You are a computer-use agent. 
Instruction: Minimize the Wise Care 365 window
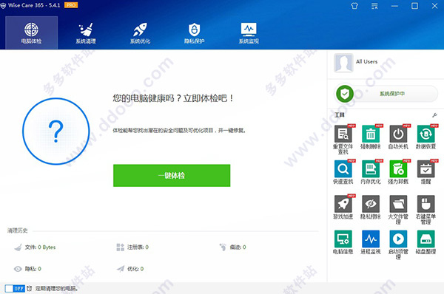(x=394, y=6)
